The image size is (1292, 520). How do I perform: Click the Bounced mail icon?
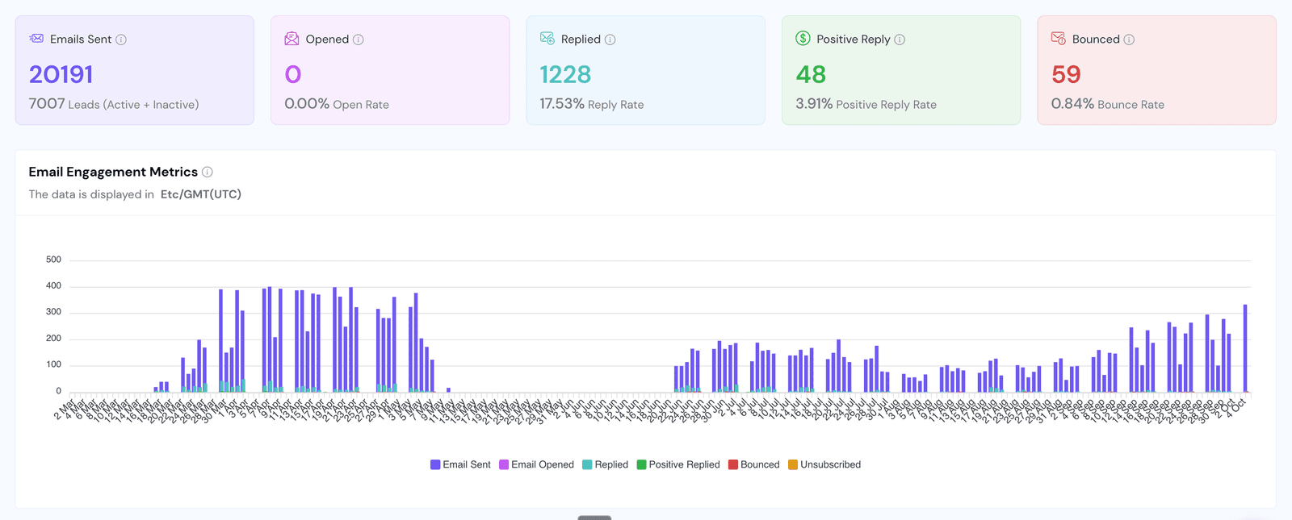[1059, 39]
